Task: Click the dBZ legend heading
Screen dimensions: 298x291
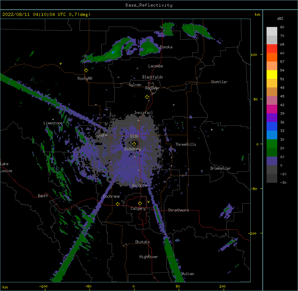Action: (x=280, y=18)
